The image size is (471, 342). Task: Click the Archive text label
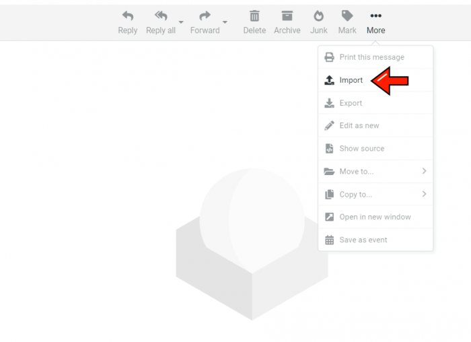287,30
